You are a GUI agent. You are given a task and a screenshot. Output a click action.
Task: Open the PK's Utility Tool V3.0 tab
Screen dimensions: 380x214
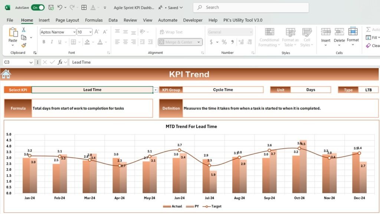(243, 20)
